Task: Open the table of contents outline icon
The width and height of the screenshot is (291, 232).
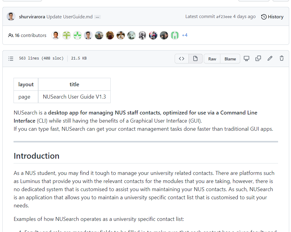Action: coord(11,59)
